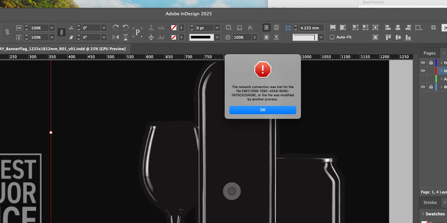Click the Select Container icon
This screenshot has height=223, width=447.
151,28
